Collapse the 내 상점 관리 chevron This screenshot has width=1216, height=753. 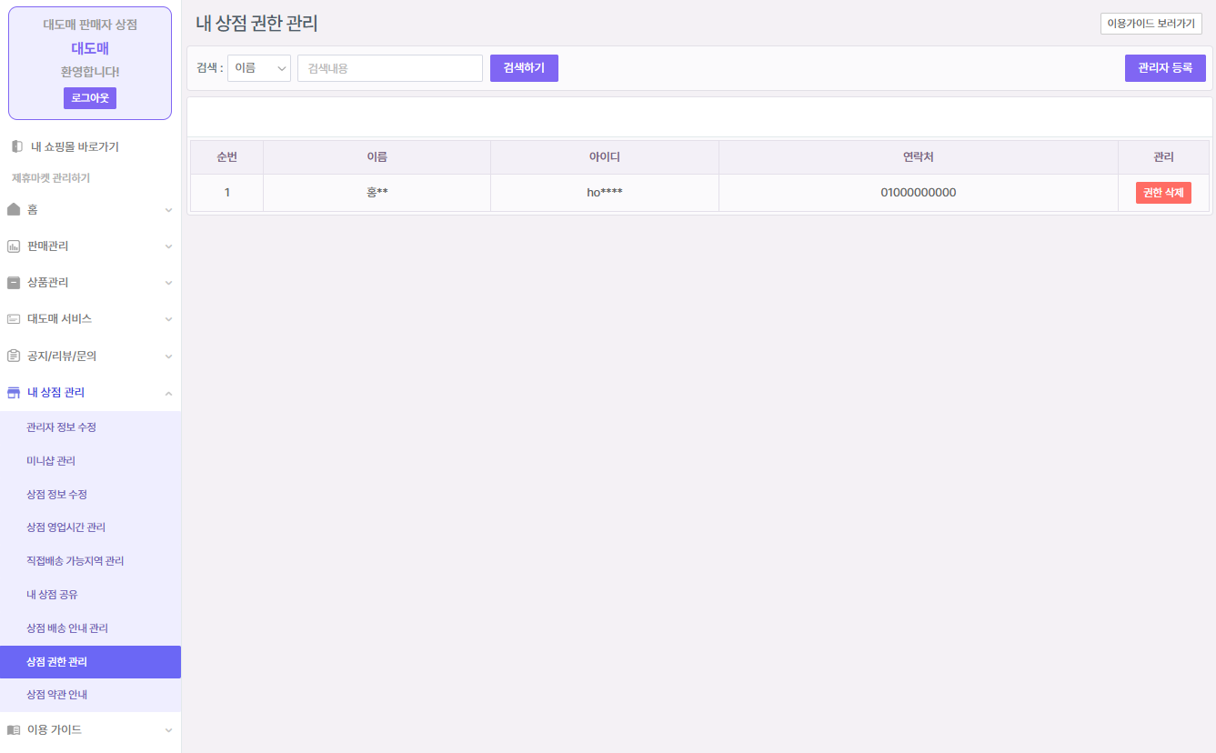coord(168,393)
